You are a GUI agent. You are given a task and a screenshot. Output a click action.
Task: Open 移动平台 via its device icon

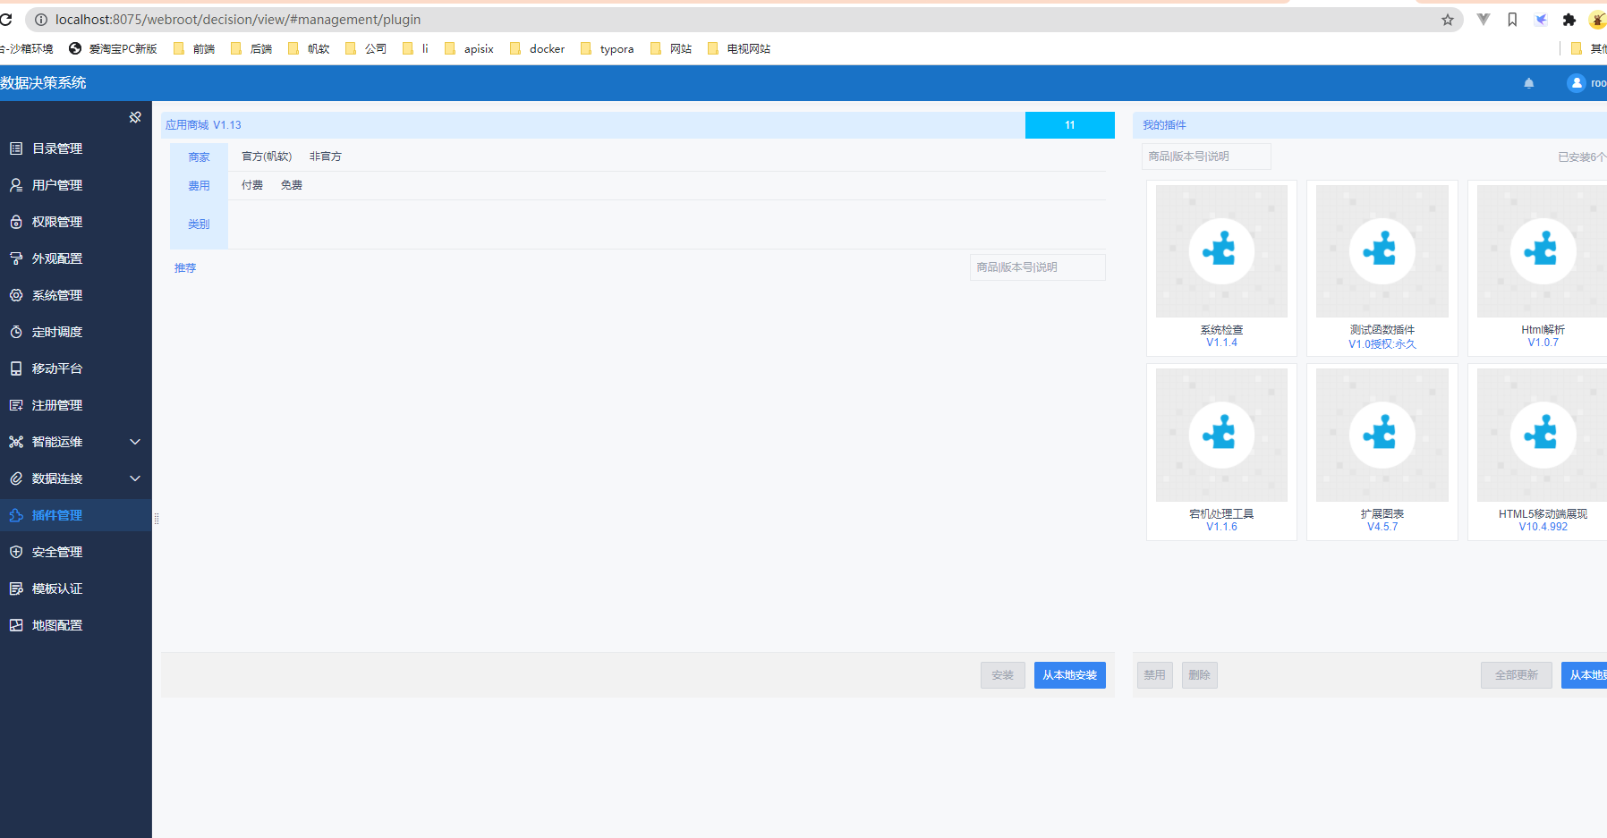[x=16, y=368]
